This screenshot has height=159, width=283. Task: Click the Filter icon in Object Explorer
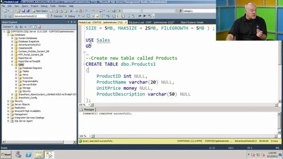pos(30,27)
